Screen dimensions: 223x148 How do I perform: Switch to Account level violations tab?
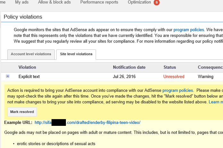click(31, 54)
